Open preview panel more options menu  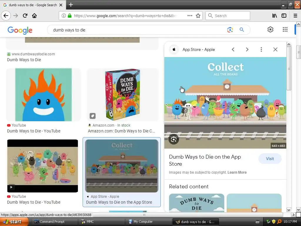(261, 49)
